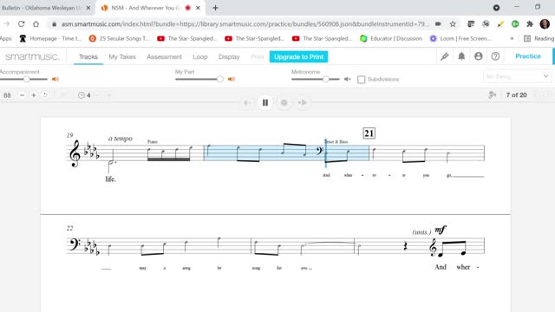Screen dimensions: 555x312
Task: Mute the My Part speaker icon
Action: pos(232,79)
